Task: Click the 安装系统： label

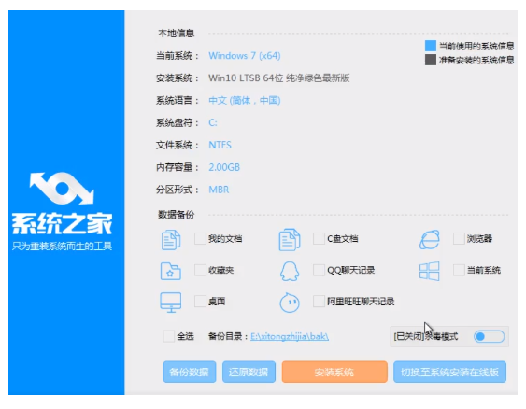Action: (x=178, y=78)
